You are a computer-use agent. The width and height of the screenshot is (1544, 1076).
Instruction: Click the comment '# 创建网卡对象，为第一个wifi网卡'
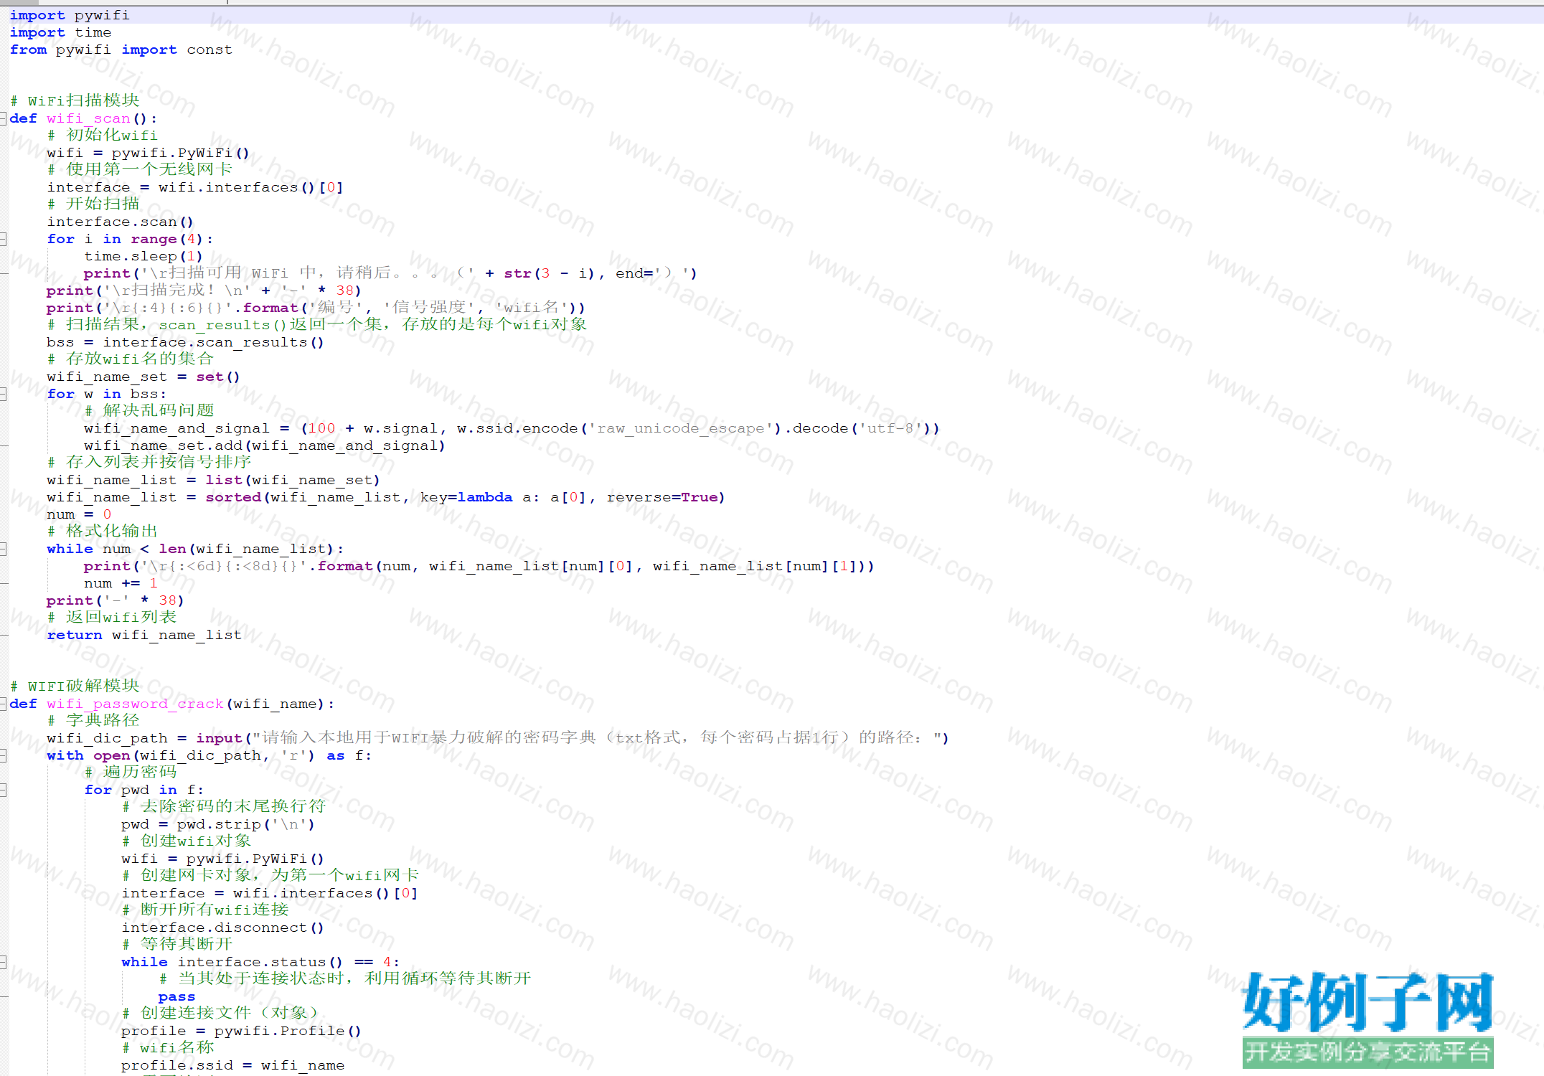click(270, 876)
